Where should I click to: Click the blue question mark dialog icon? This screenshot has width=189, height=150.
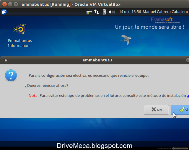click(11, 75)
